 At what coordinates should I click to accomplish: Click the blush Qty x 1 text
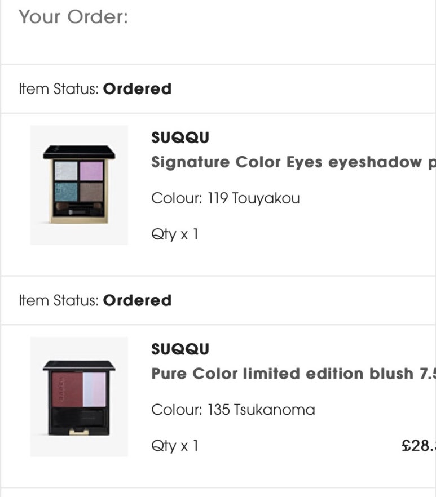pos(175,446)
